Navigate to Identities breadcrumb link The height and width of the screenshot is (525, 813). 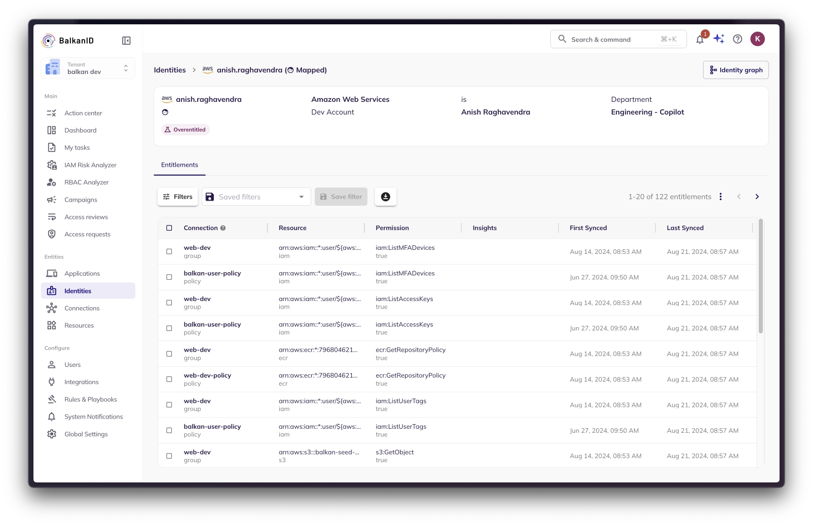click(170, 70)
